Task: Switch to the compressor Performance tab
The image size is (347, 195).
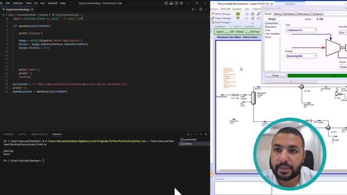Action: tap(303, 14)
